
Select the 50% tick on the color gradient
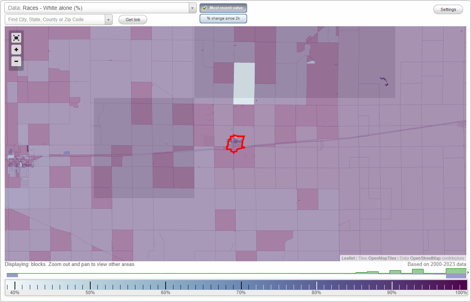click(90, 285)
